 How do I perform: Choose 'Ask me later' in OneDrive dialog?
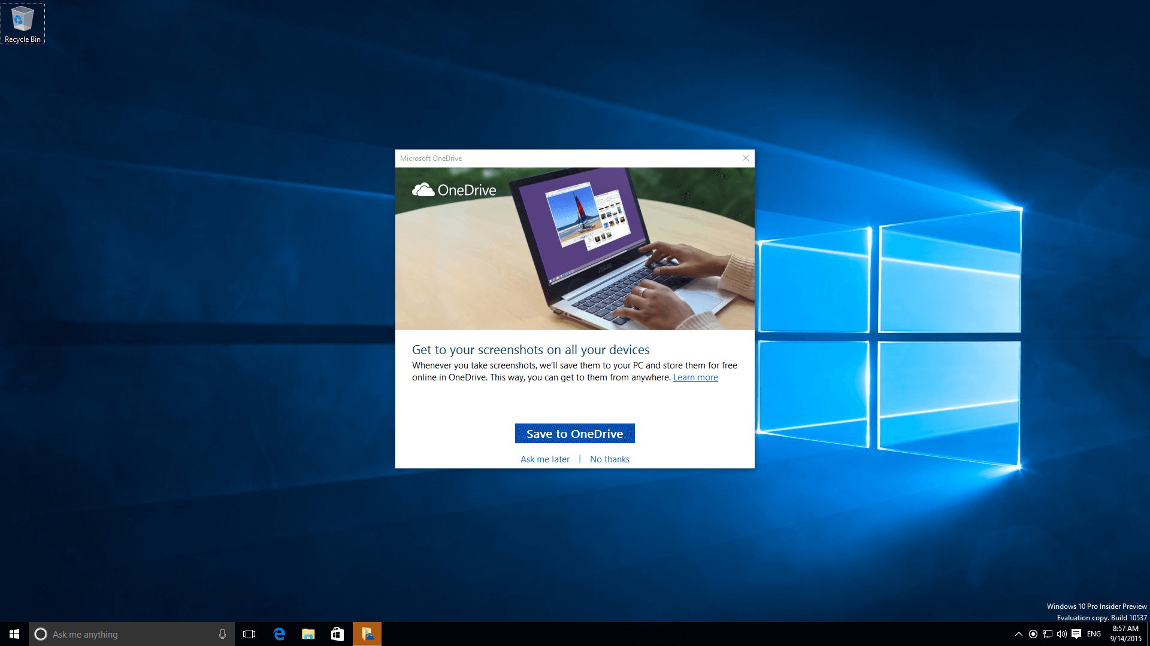click(x=545, y=459)
